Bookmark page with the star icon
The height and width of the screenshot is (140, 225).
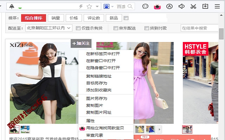pyautogui.click(x=89, y=6)
